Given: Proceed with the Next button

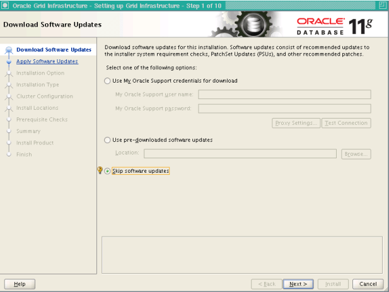Looking at the screenshot, I should 298,284.
